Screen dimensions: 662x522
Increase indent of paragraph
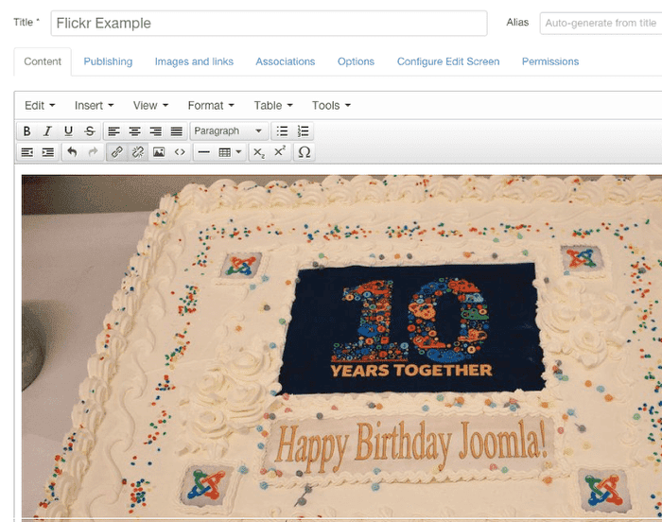click(48, 152)
